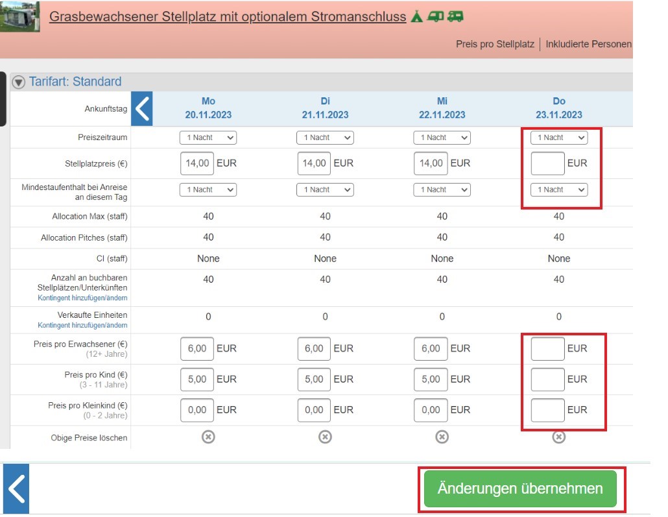Go to previous dates with header chevron
The image size is (668, 517).
(x=142, y=108)
